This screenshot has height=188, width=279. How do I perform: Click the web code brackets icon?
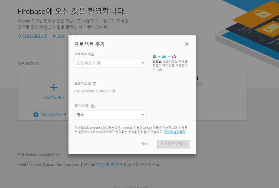[174, 57]
